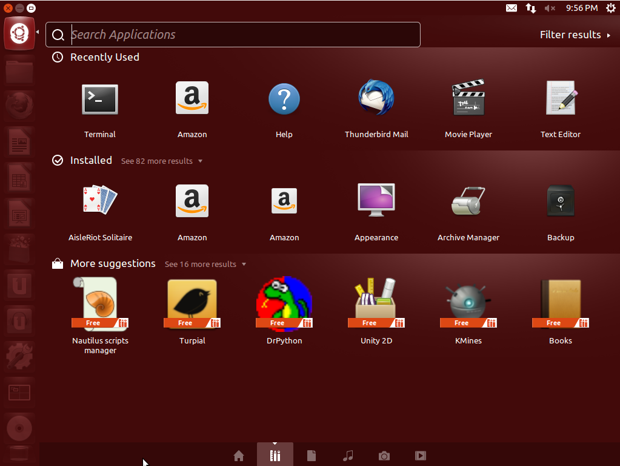Open Files from the launcher

pyautogui.click(x=19, y=71)
